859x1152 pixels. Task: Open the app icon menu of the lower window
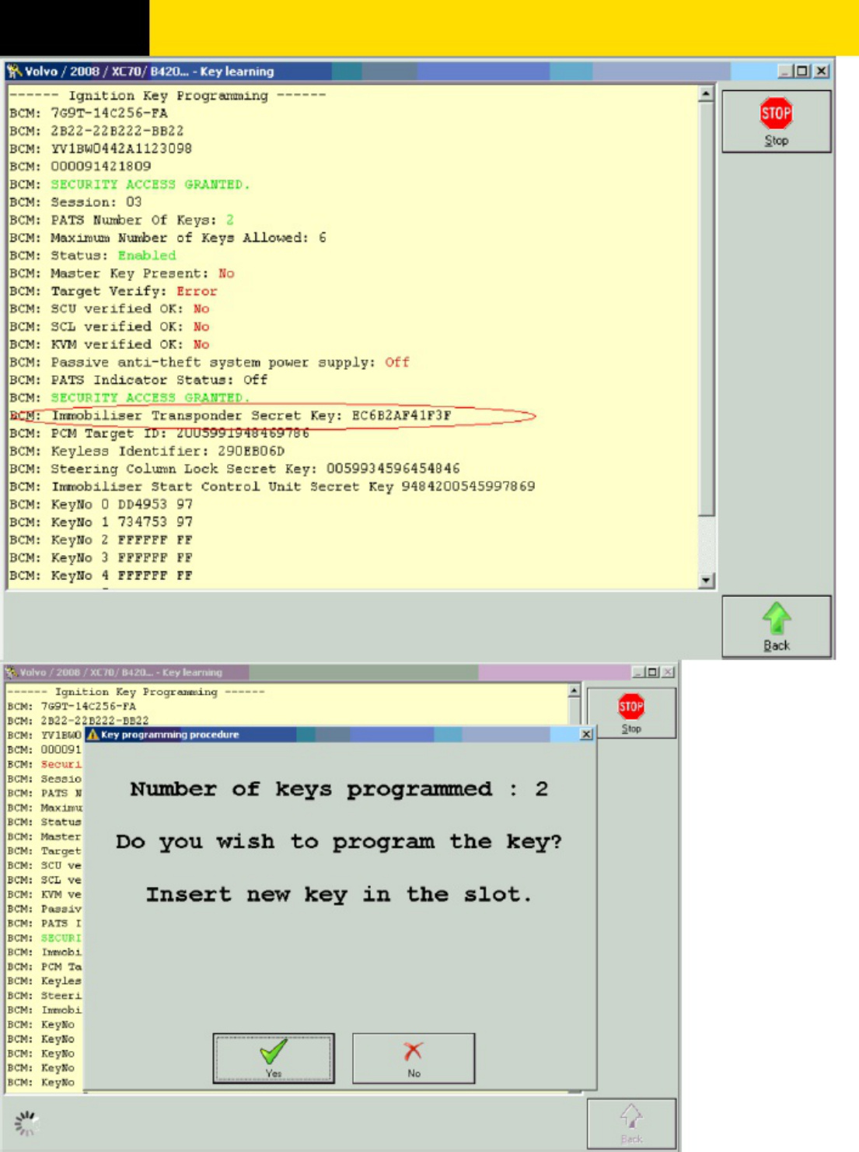pyautogui.click(x=12, y=672)
